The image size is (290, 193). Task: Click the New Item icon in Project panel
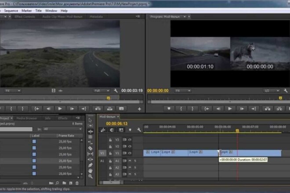click(71, 183)
